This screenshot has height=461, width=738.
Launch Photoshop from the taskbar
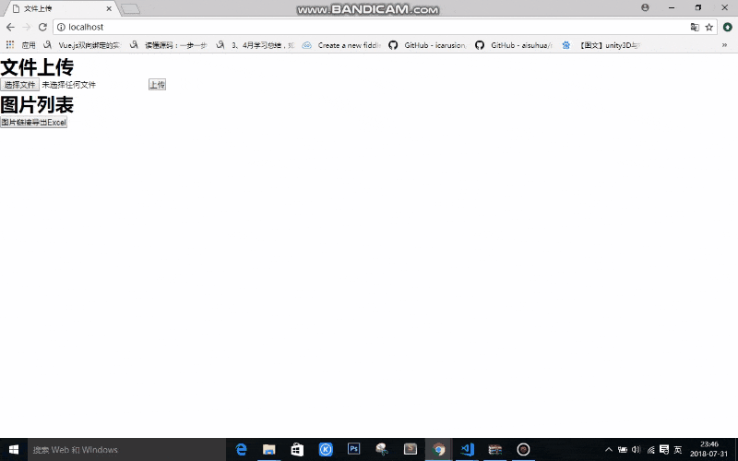353,450
